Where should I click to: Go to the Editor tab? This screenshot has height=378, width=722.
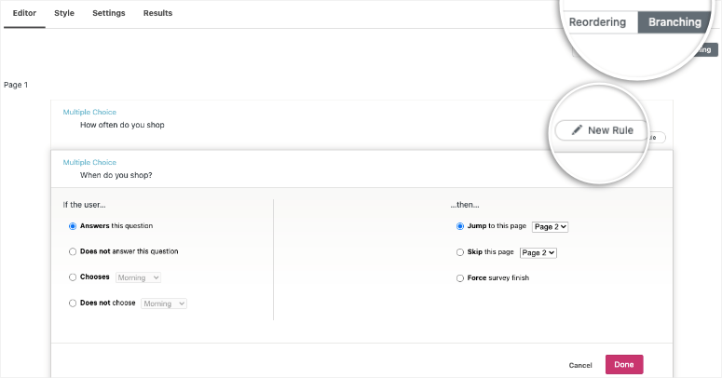(x=24, y=13)
